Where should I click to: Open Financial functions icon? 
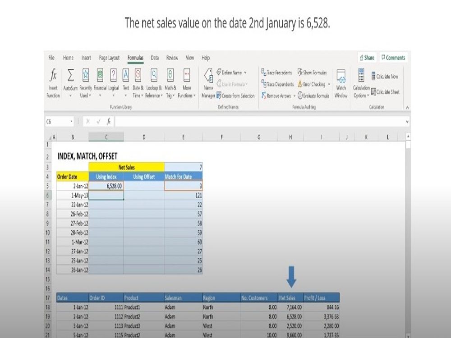click(x=100, y=75)
